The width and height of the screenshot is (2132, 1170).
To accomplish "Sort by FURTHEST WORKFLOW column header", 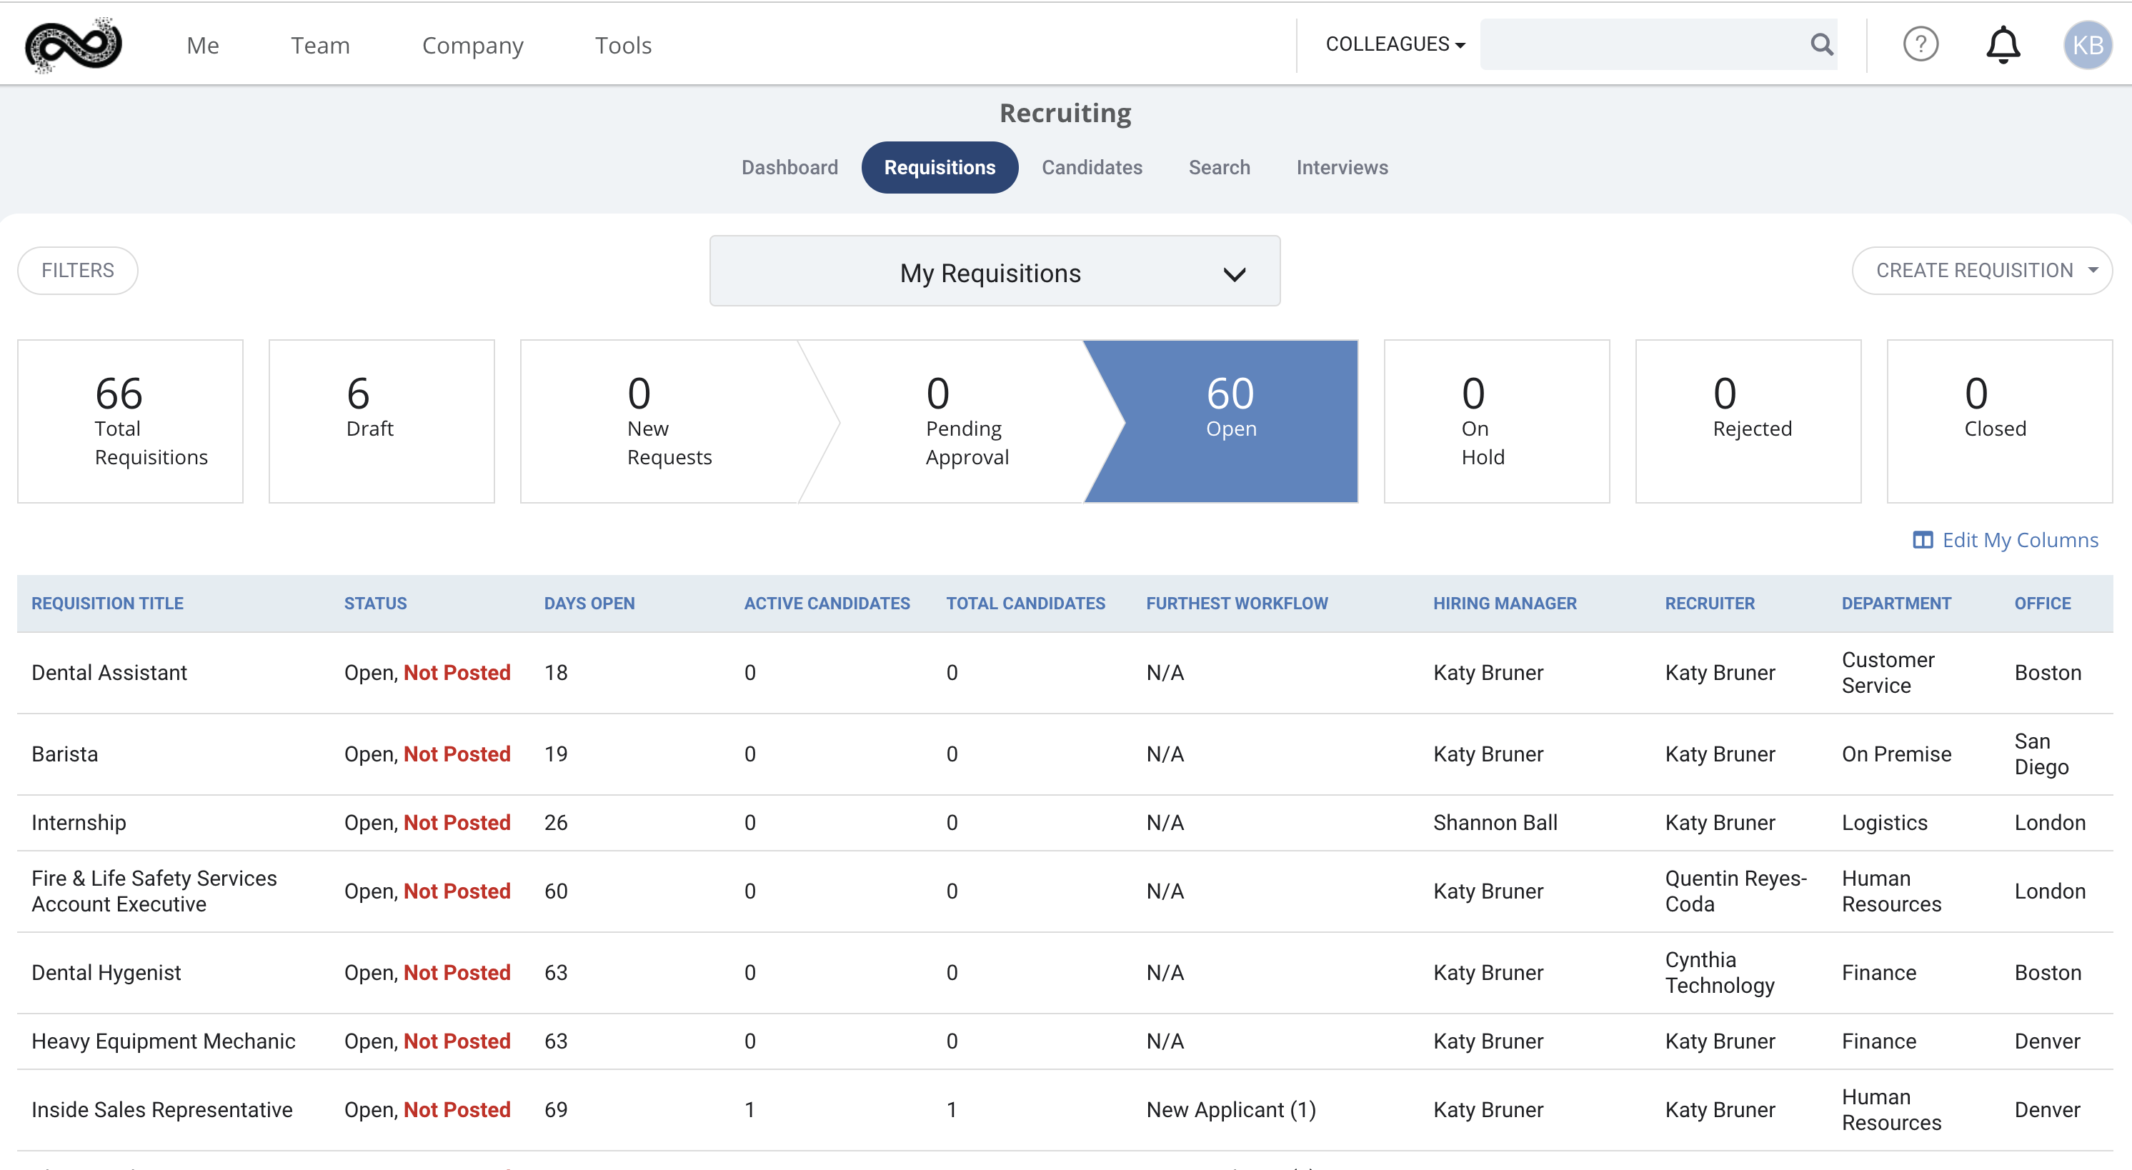I will [x=1237, y=603].
